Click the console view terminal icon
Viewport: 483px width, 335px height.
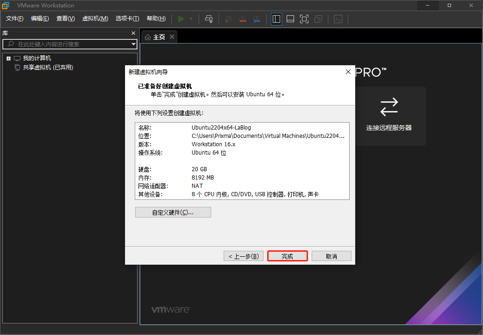click(x=338, y=19)
